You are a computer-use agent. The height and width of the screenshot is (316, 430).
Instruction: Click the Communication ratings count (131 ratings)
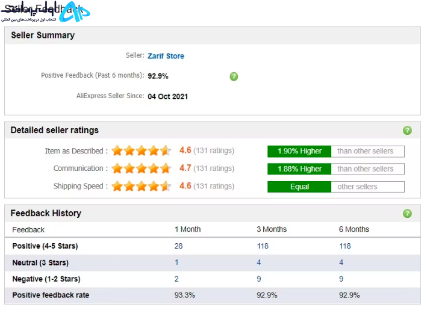point(214,169)
